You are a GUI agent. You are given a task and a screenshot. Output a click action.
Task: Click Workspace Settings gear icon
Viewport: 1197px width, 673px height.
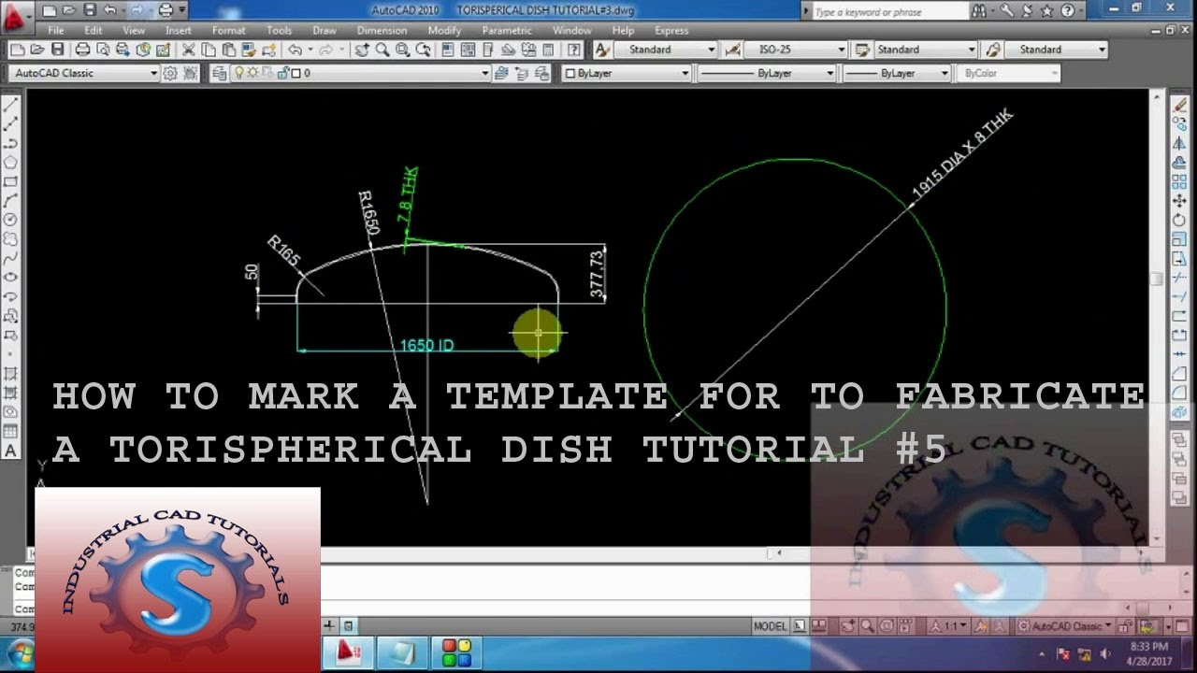coord(170,73)
